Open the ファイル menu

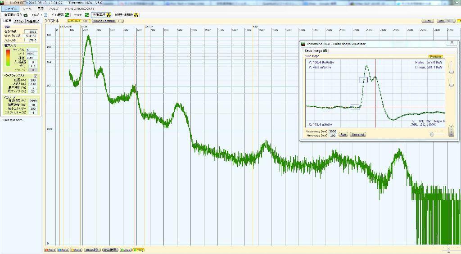10,9
